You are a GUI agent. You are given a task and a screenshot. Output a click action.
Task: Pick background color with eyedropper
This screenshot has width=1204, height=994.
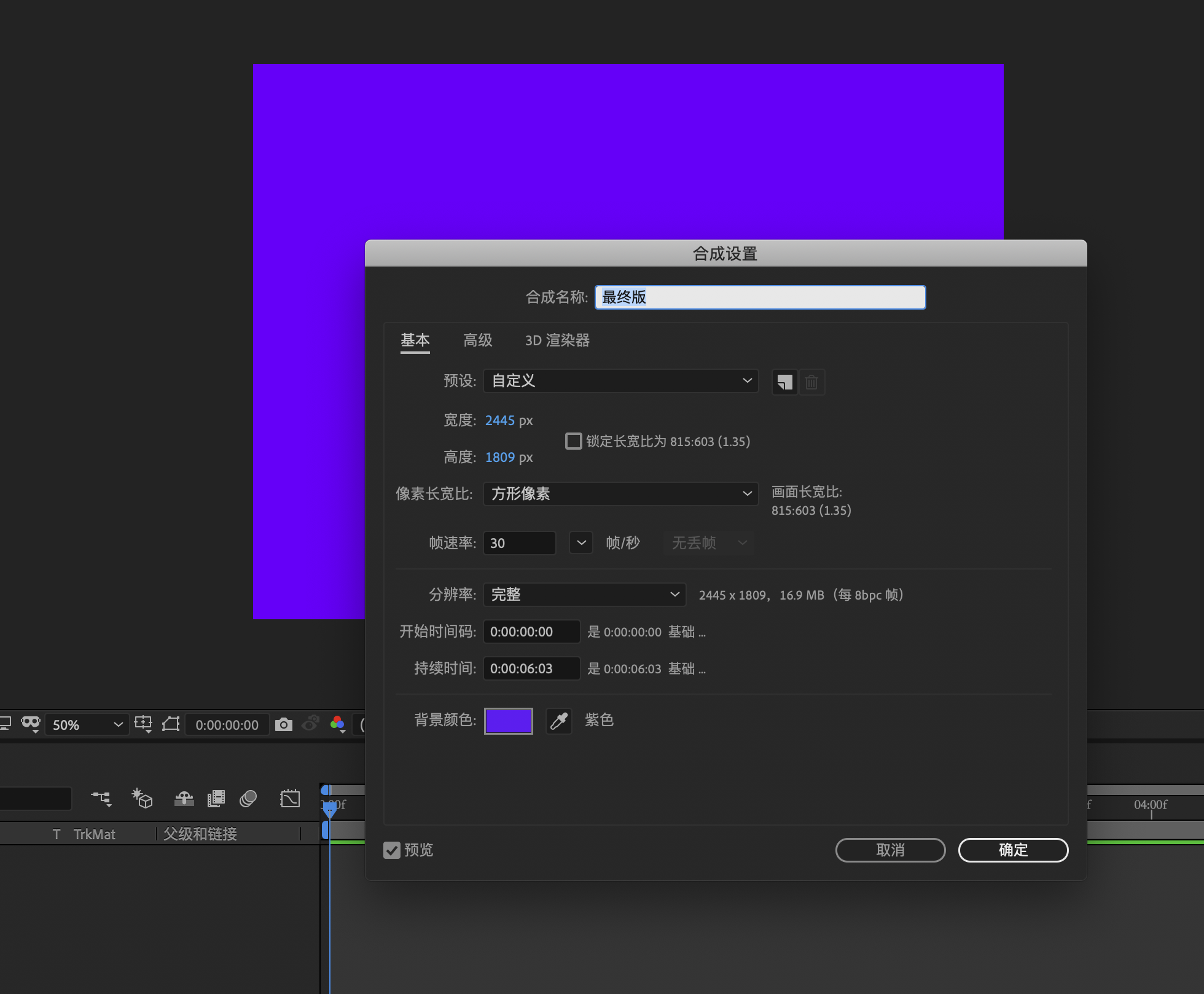coord(559,721)
